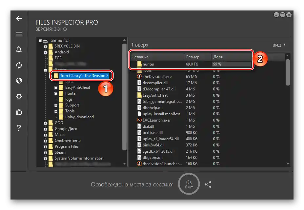The height and width of the screenshot is (210, 304).
Task: Click the TheDivision2.exe file icon
Action: click(139, 77)
